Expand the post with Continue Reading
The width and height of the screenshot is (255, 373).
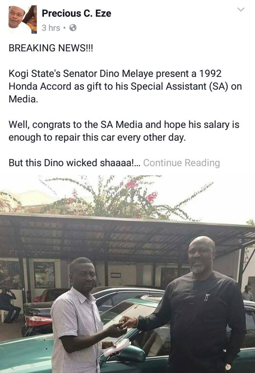click(182, 163)
